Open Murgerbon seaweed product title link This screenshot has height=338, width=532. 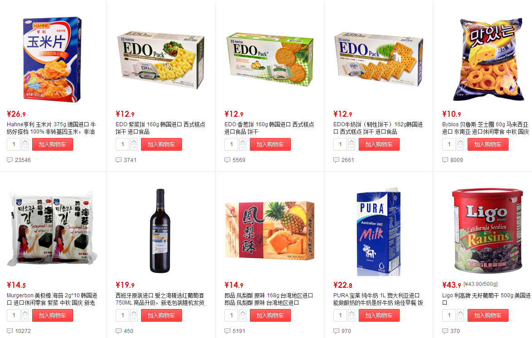tap(52, 299)
